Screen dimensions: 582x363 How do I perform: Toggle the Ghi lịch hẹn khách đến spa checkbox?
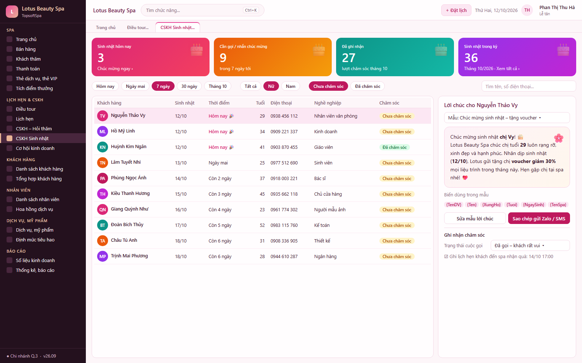pos(446,257)
